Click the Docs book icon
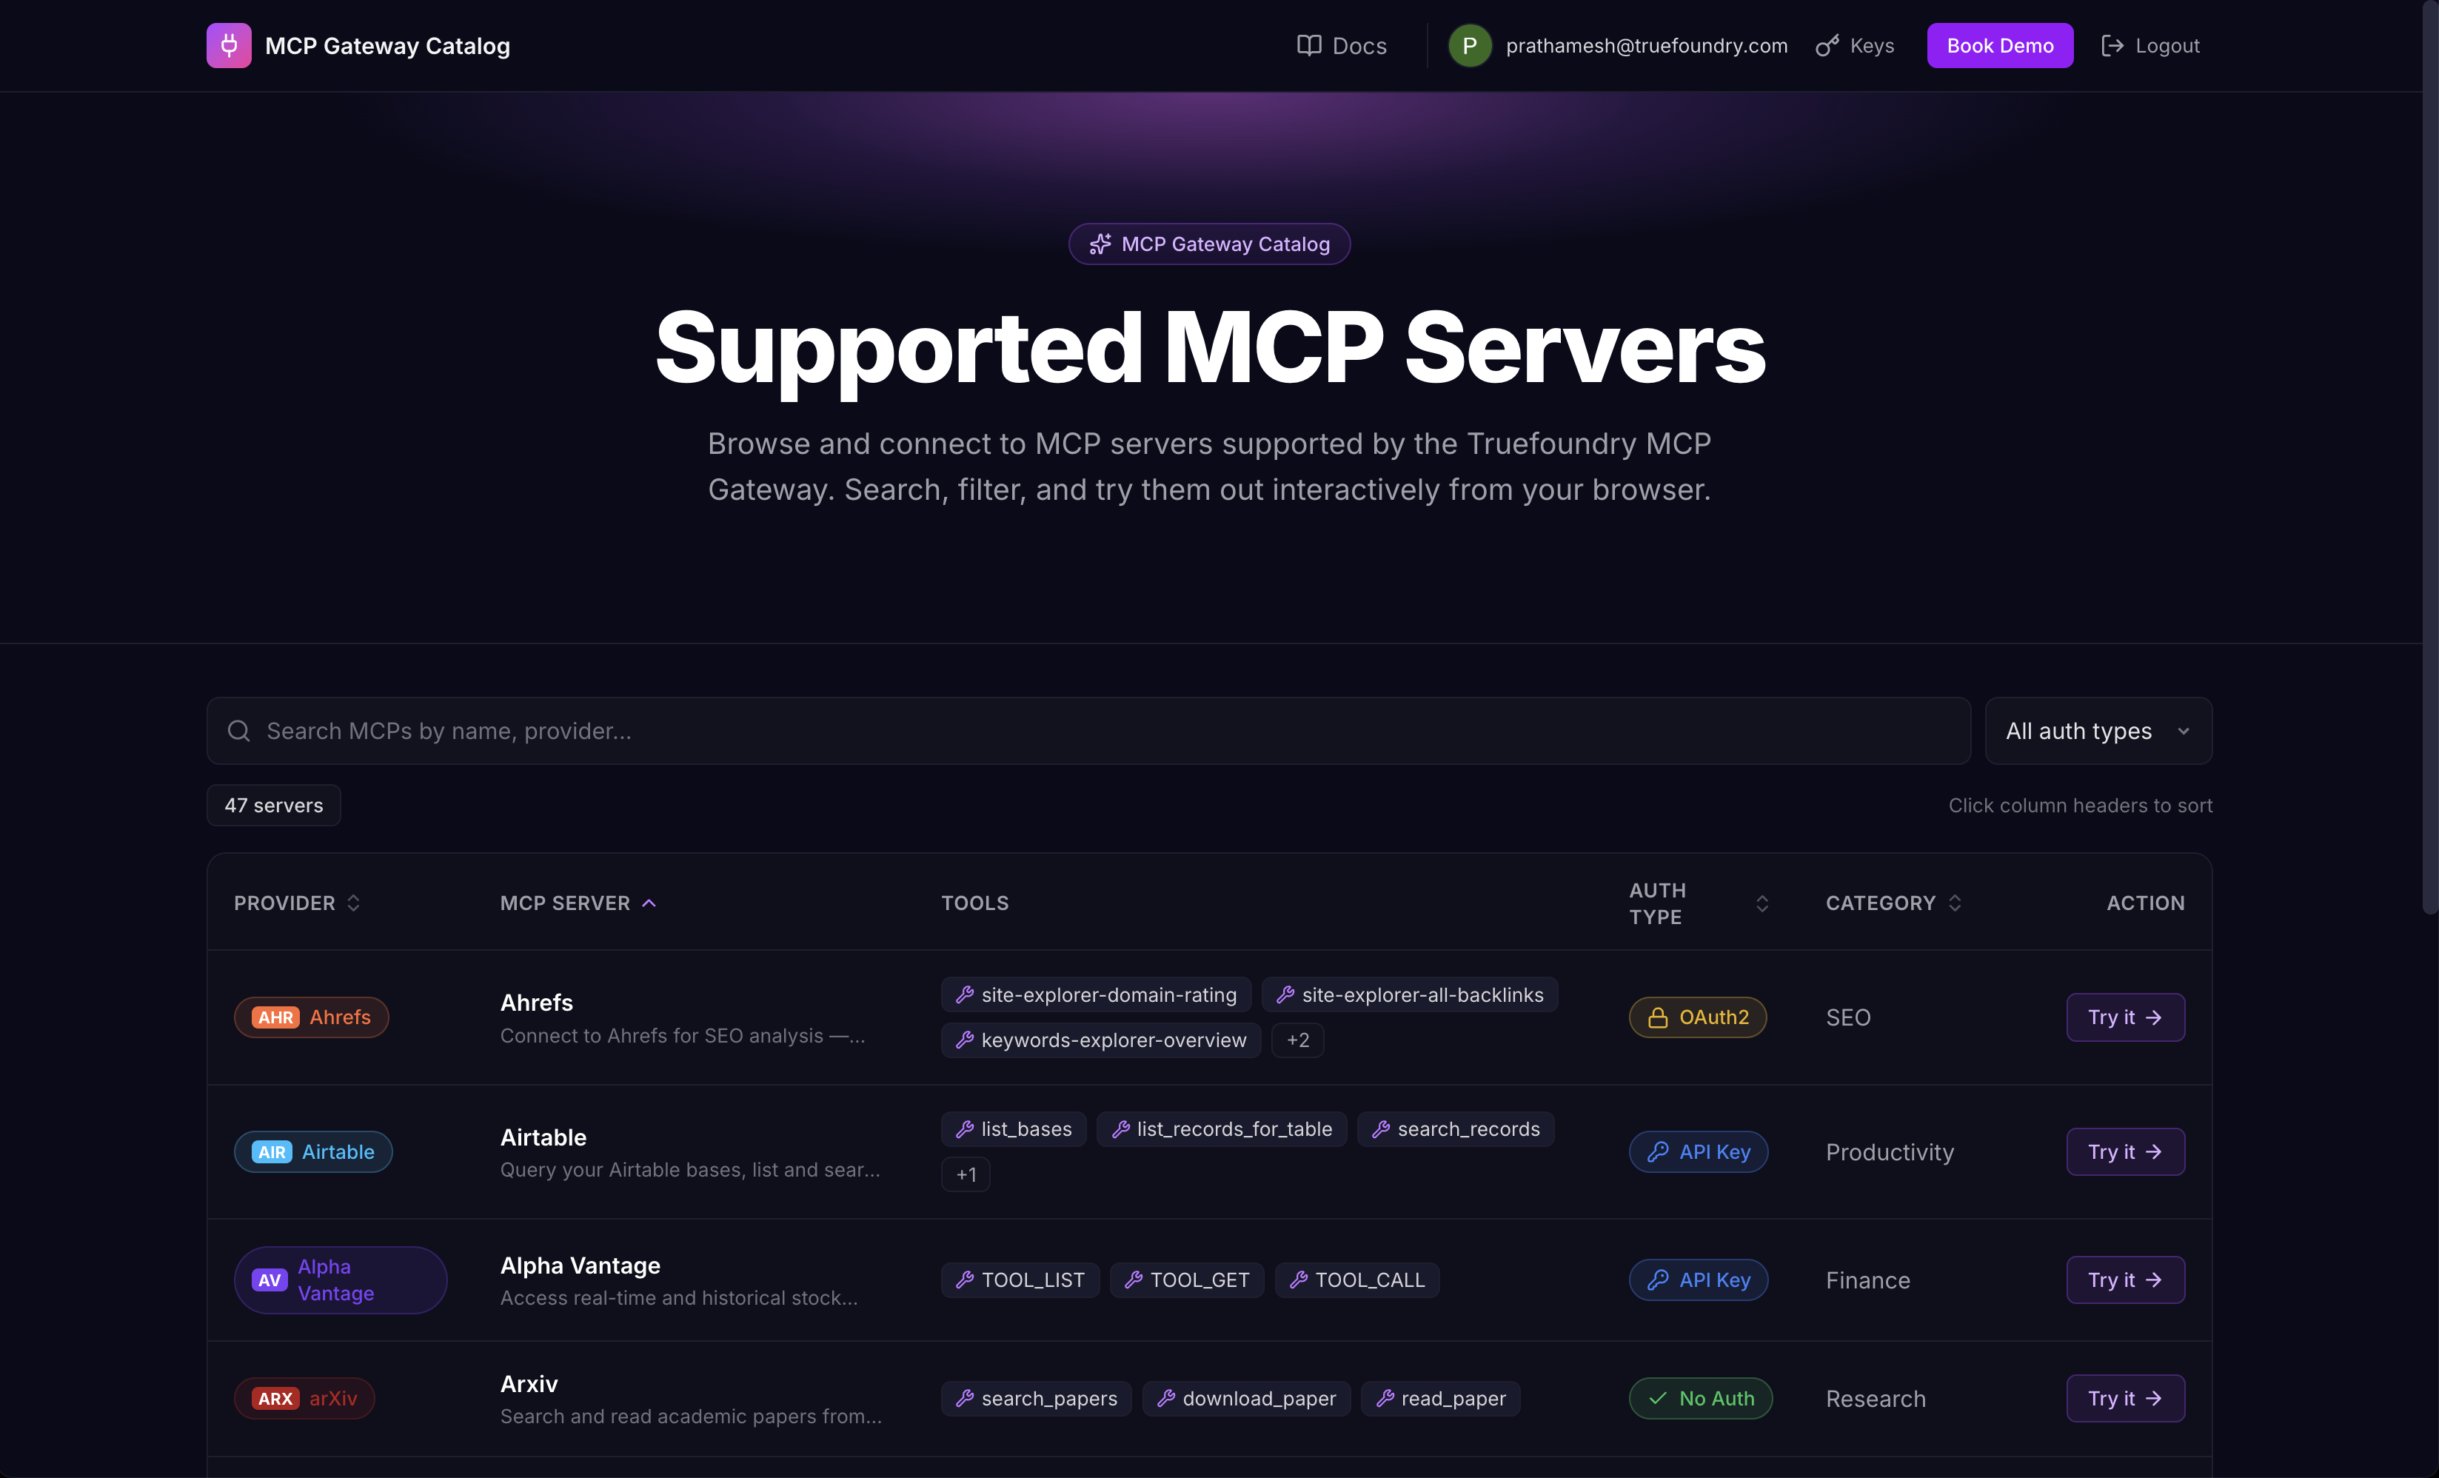The width and height of the screenshot is (2439, 1478). pos(1310,45)
